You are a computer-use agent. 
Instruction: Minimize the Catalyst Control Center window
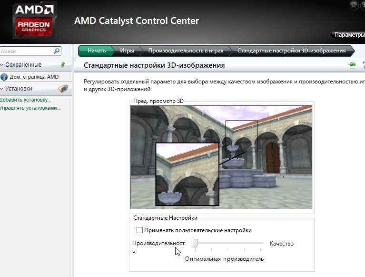(x=354, y=6)
